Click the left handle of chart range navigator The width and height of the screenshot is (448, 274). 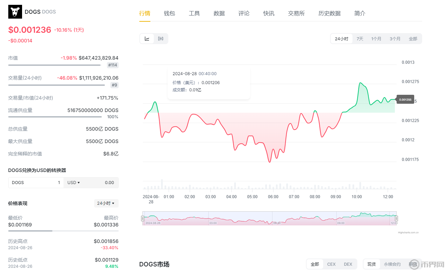pyautogui.click(x=142, y=218)
